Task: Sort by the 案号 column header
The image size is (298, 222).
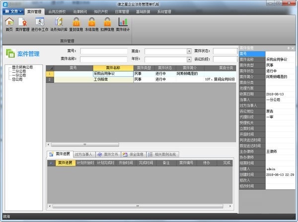Action: [74, 68]
